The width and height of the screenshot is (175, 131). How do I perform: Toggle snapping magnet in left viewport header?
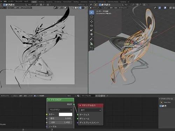[x=41, y=5]
